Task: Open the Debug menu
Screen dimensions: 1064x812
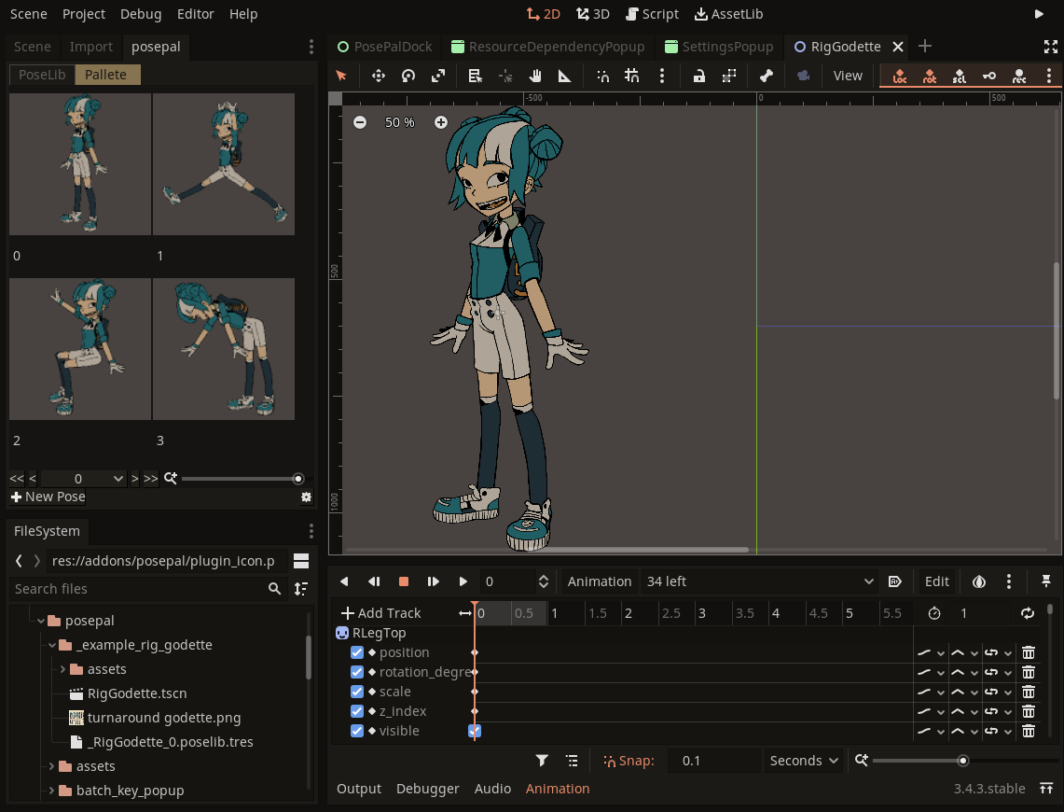Action: coord(141,14)
